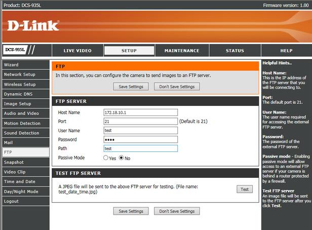Open Snapshot settings
The width and height of the screenshot is (312, 230).
(x=26, y=162)
